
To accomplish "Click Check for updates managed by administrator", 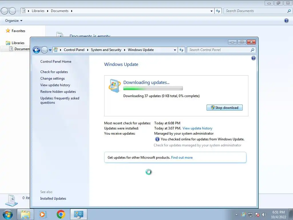I will [x=197, y=145].
